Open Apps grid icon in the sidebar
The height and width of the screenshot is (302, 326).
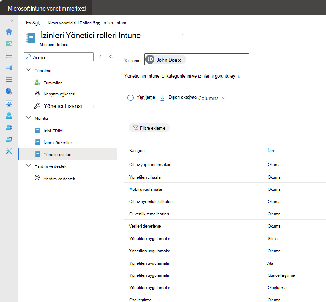tap(9, 79)
